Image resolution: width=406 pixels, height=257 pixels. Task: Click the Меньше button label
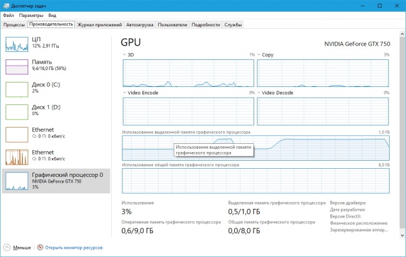[22, 248]
